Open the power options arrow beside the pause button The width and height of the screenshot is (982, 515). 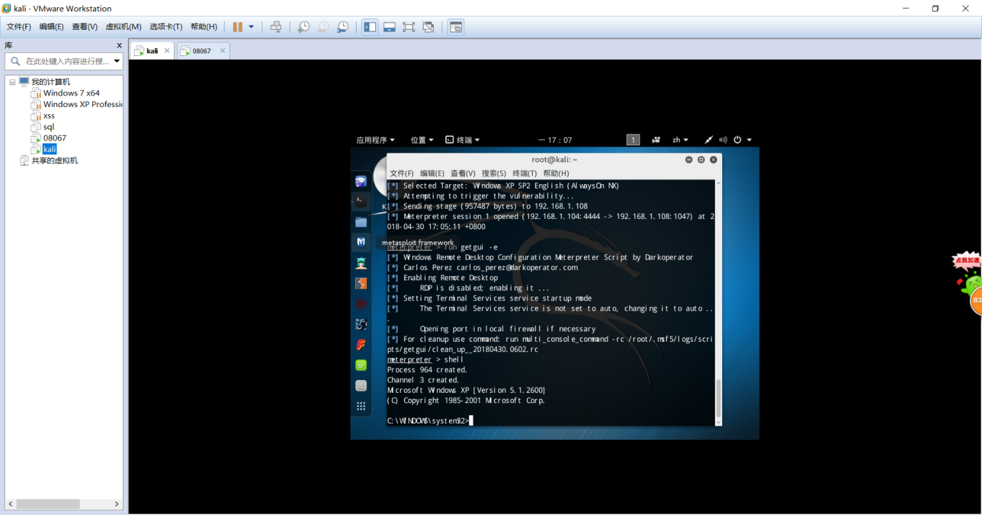coord(251,27)
